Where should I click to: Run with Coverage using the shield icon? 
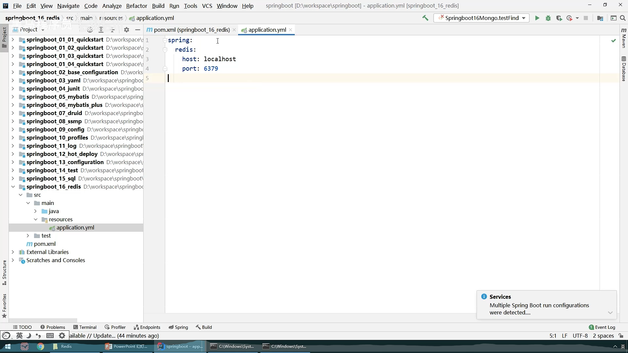tap(559, 18)
